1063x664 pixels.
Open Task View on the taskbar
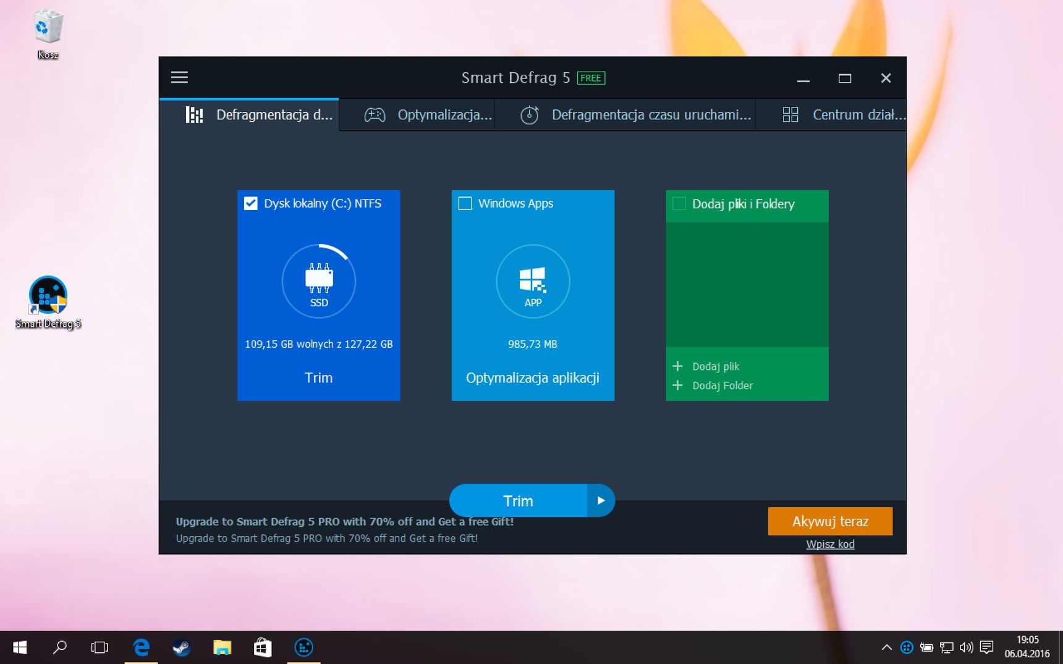pyautogui.click(x=100, y=647)
